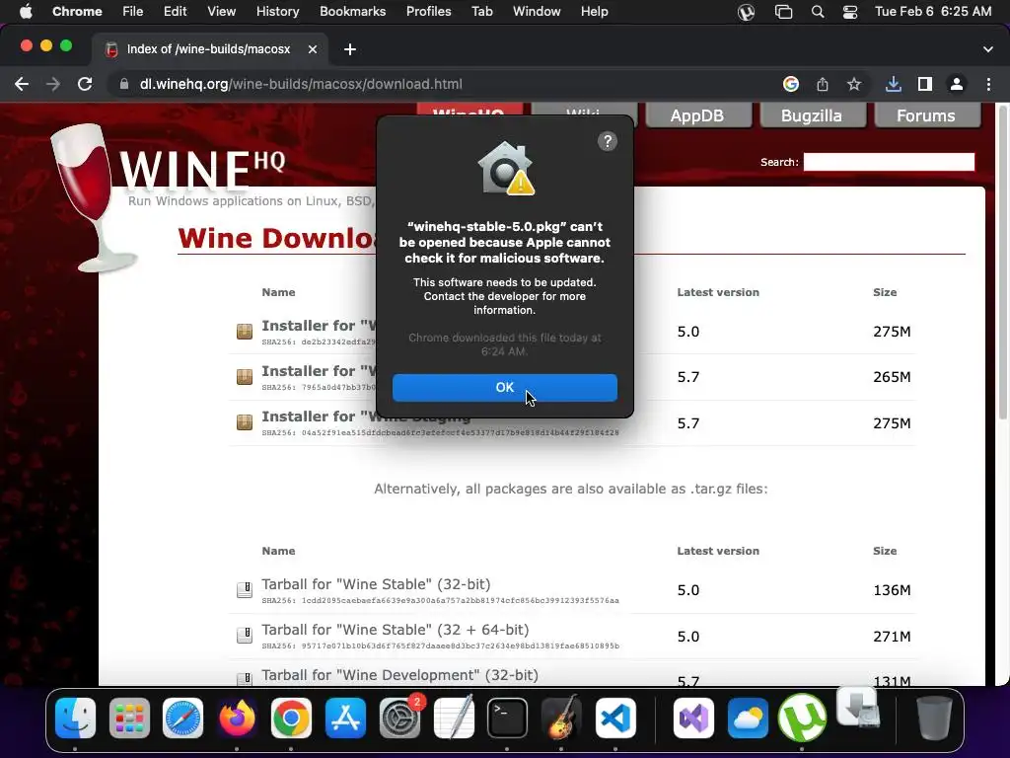Screen dimensions: 1010x758
Task: Open Chrome downloads tray icon
Action: pos(894,84)
